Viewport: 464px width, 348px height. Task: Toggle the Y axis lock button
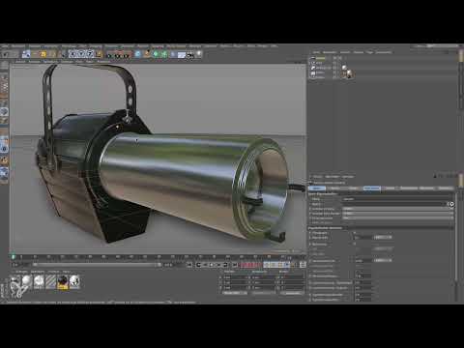click(x=82, y=54)
